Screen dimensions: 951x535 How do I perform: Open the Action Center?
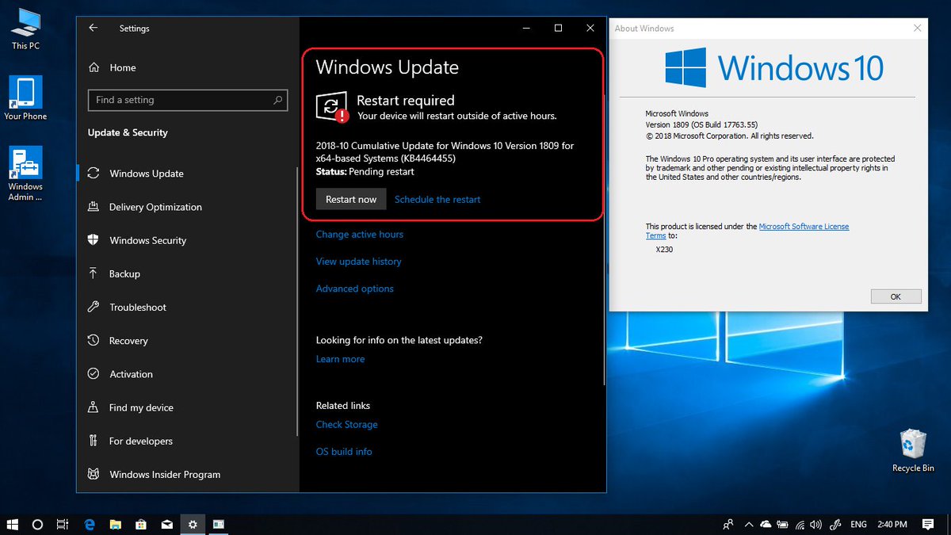(927, 524)
